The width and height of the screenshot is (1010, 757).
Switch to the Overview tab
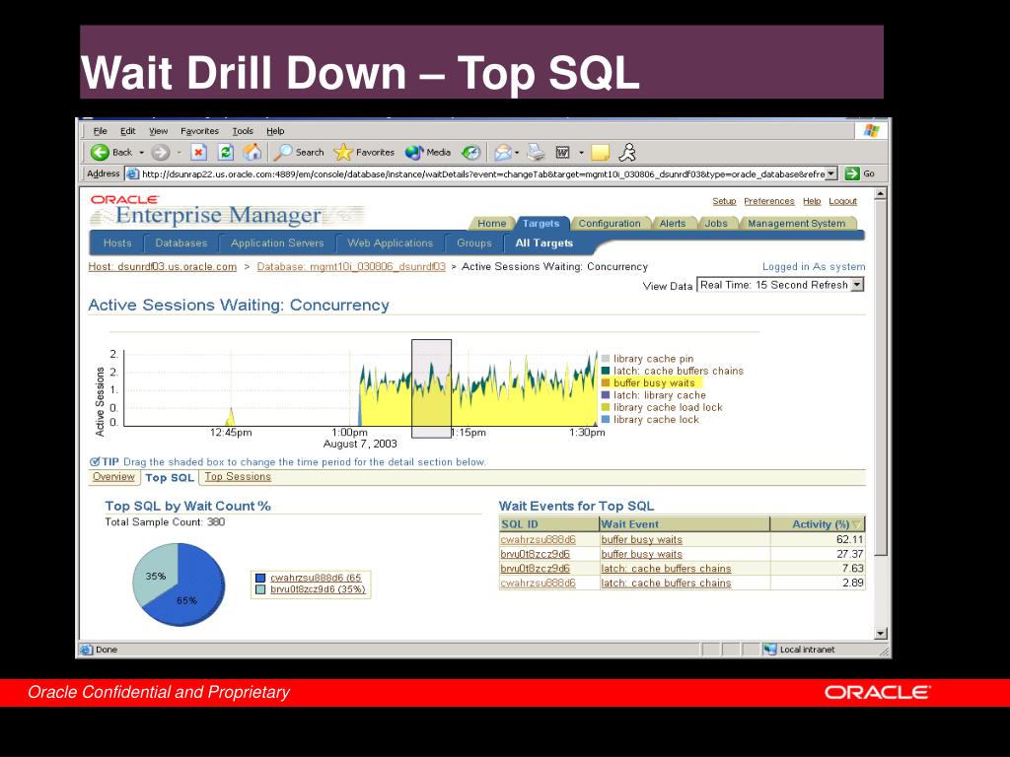coord(113,476)
